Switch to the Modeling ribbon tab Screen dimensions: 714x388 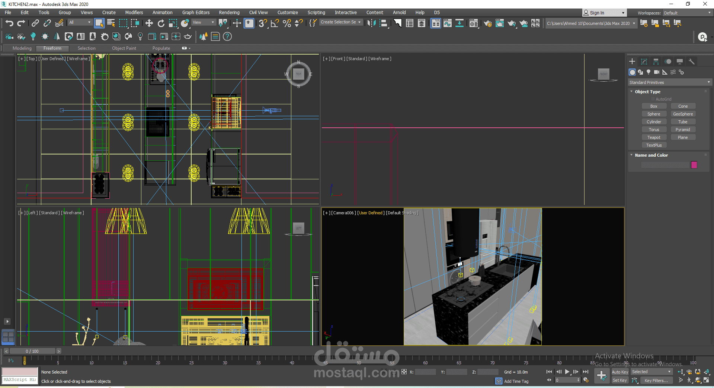click(22, 48)
